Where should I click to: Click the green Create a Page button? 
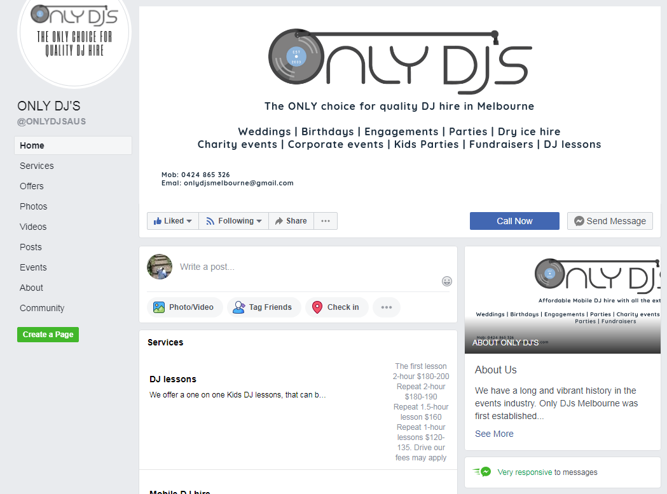pos(48,335)
